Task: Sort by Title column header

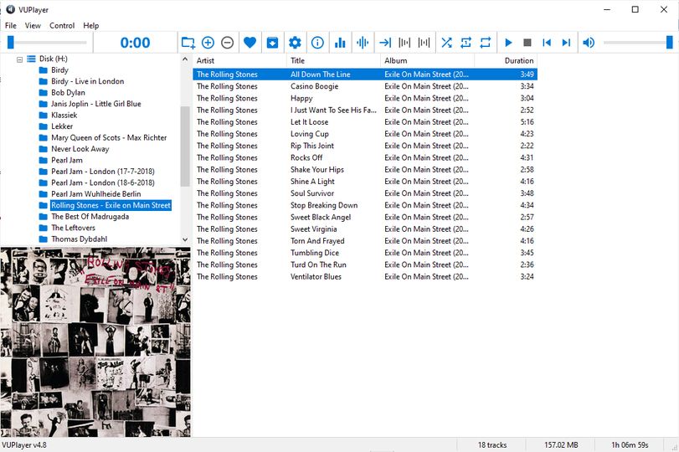Action: point(333,60)
